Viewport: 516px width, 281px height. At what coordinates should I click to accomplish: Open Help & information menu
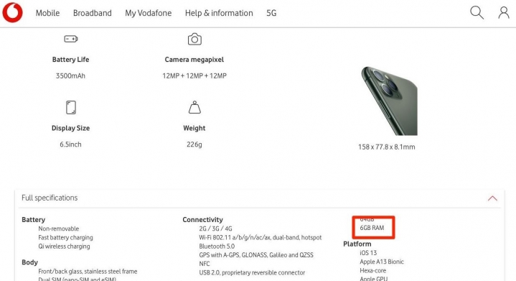click(219, 13)
